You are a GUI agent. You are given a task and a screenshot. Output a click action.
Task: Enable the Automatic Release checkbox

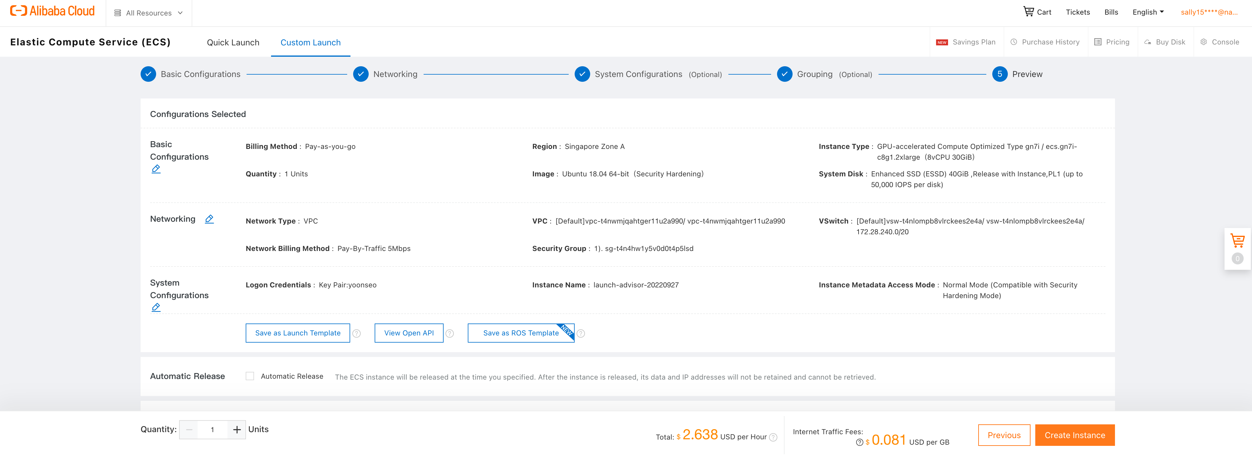click(250, 376)
